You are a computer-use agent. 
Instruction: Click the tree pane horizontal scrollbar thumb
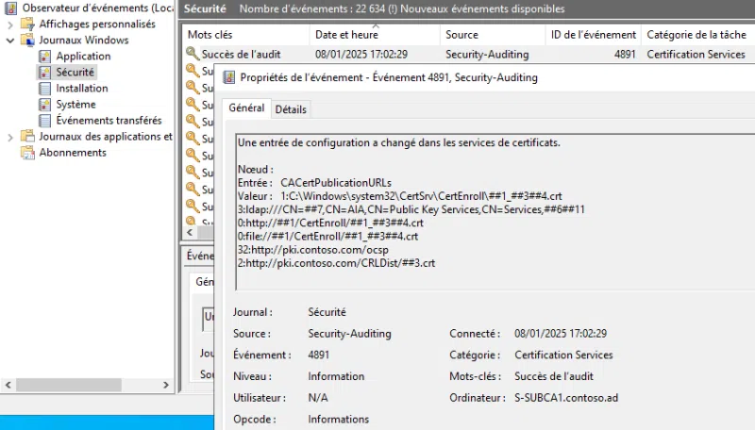point(69,385)
